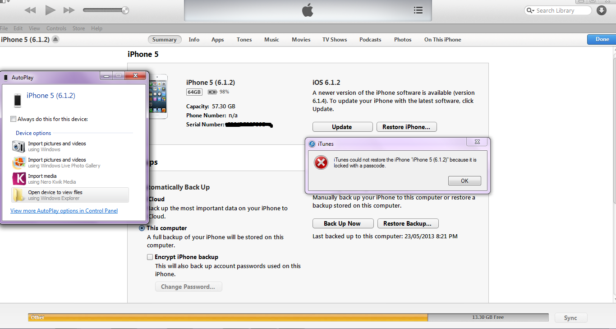
Task: Click the Play button in iTunes
Action: pos(50,10)
